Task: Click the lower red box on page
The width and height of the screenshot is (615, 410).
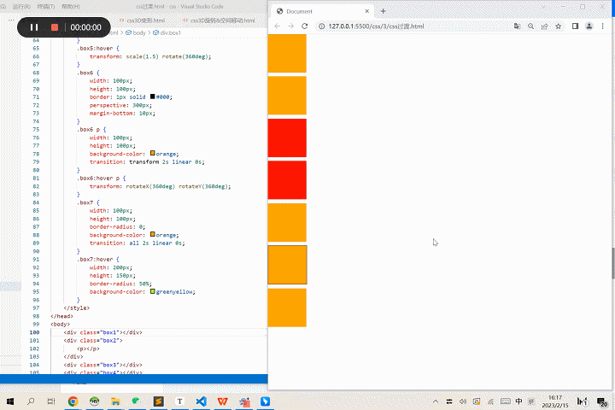Action: (287, 180)
